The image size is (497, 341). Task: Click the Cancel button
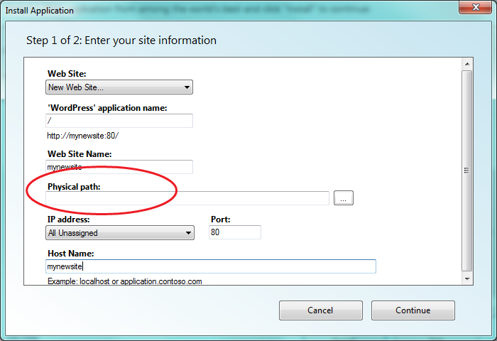coord(320,310)
